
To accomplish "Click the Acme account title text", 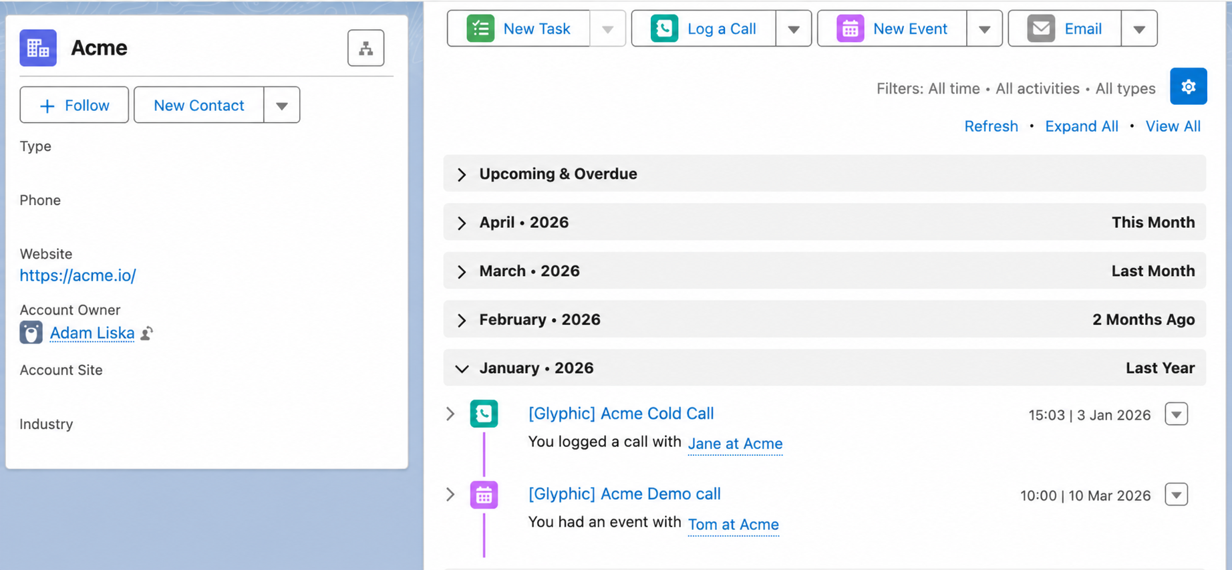I will click(x=99, y=47).
